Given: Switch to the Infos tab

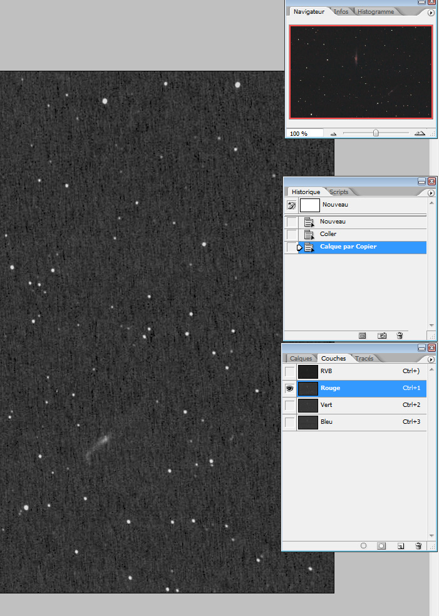Looking at the screenshot, I should coord(341,12).
